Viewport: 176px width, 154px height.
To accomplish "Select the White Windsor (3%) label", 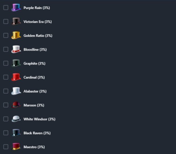I will tap(40, 119).
